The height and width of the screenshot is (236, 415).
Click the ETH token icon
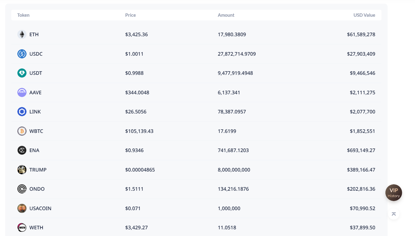tap(22, 34)
